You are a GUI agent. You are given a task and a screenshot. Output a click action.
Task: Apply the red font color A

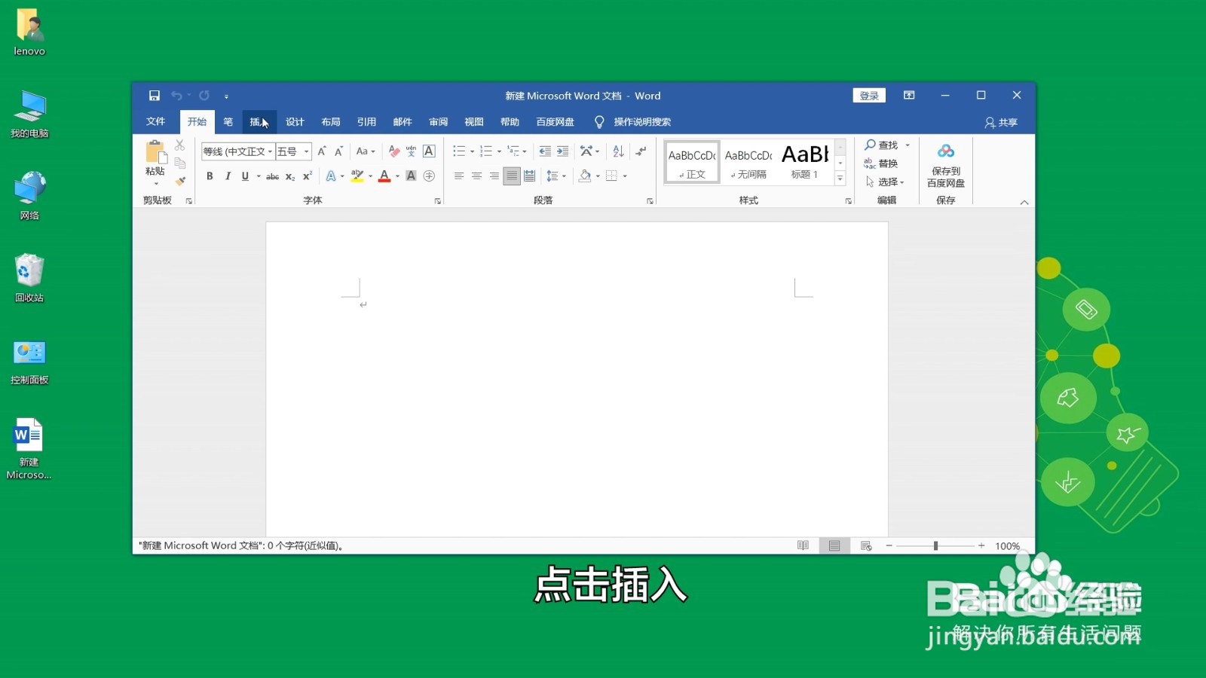384,176
